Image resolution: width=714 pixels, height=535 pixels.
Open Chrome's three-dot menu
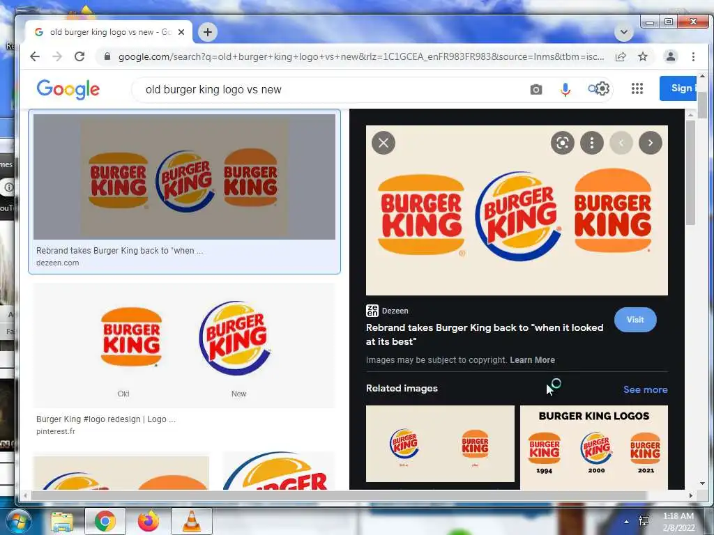click(693, 56)
